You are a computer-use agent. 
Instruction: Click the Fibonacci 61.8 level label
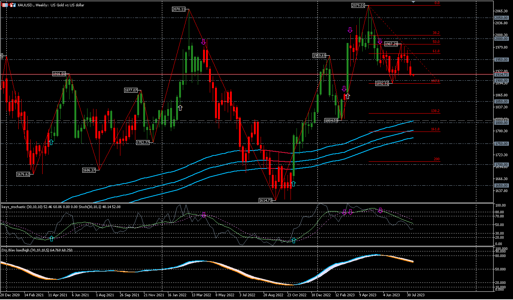tap(436, 51)
